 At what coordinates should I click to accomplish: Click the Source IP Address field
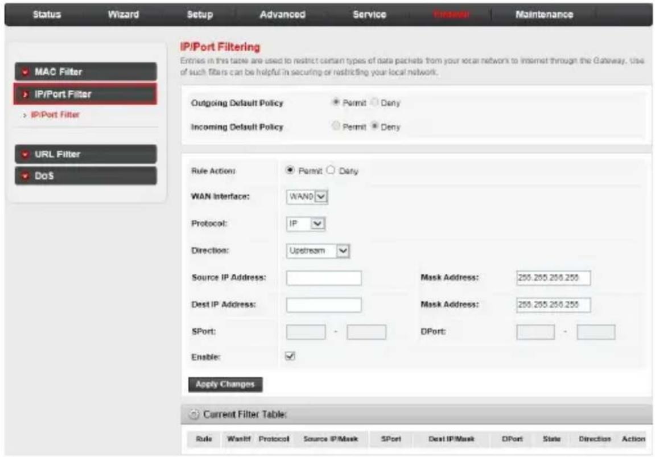[x=324, y=278]
